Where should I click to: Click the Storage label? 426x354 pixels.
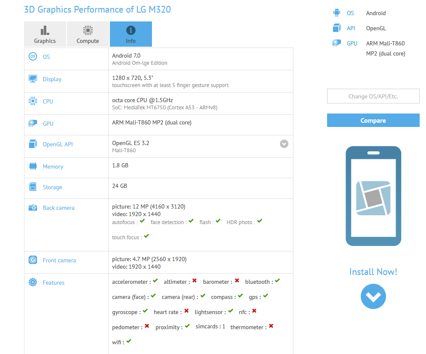(x=53, y=187)
